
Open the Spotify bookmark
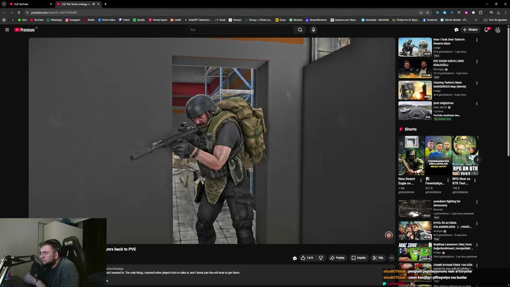(x=139, y=20)
